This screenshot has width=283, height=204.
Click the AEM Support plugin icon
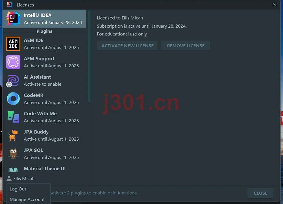pyautogui.click(x=13, y=62)
